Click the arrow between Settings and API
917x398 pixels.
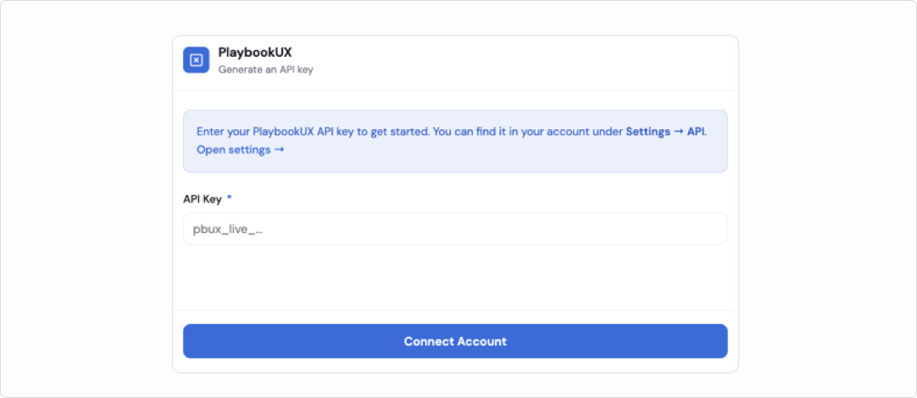[x=679, y=132]
